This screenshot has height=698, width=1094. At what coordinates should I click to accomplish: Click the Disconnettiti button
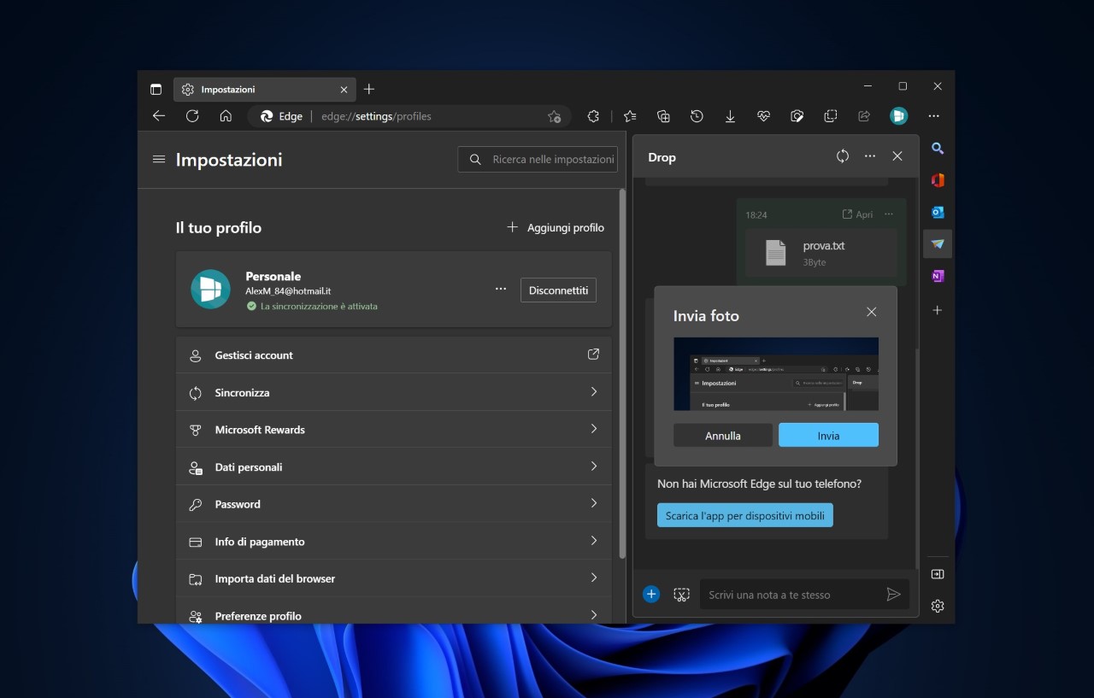point(558,290)
